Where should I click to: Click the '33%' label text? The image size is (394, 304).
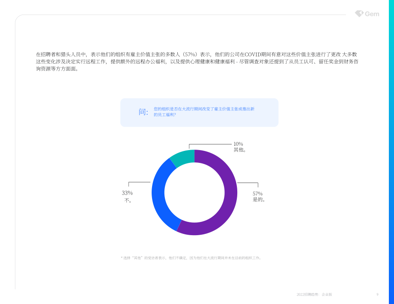coord(127,193)
